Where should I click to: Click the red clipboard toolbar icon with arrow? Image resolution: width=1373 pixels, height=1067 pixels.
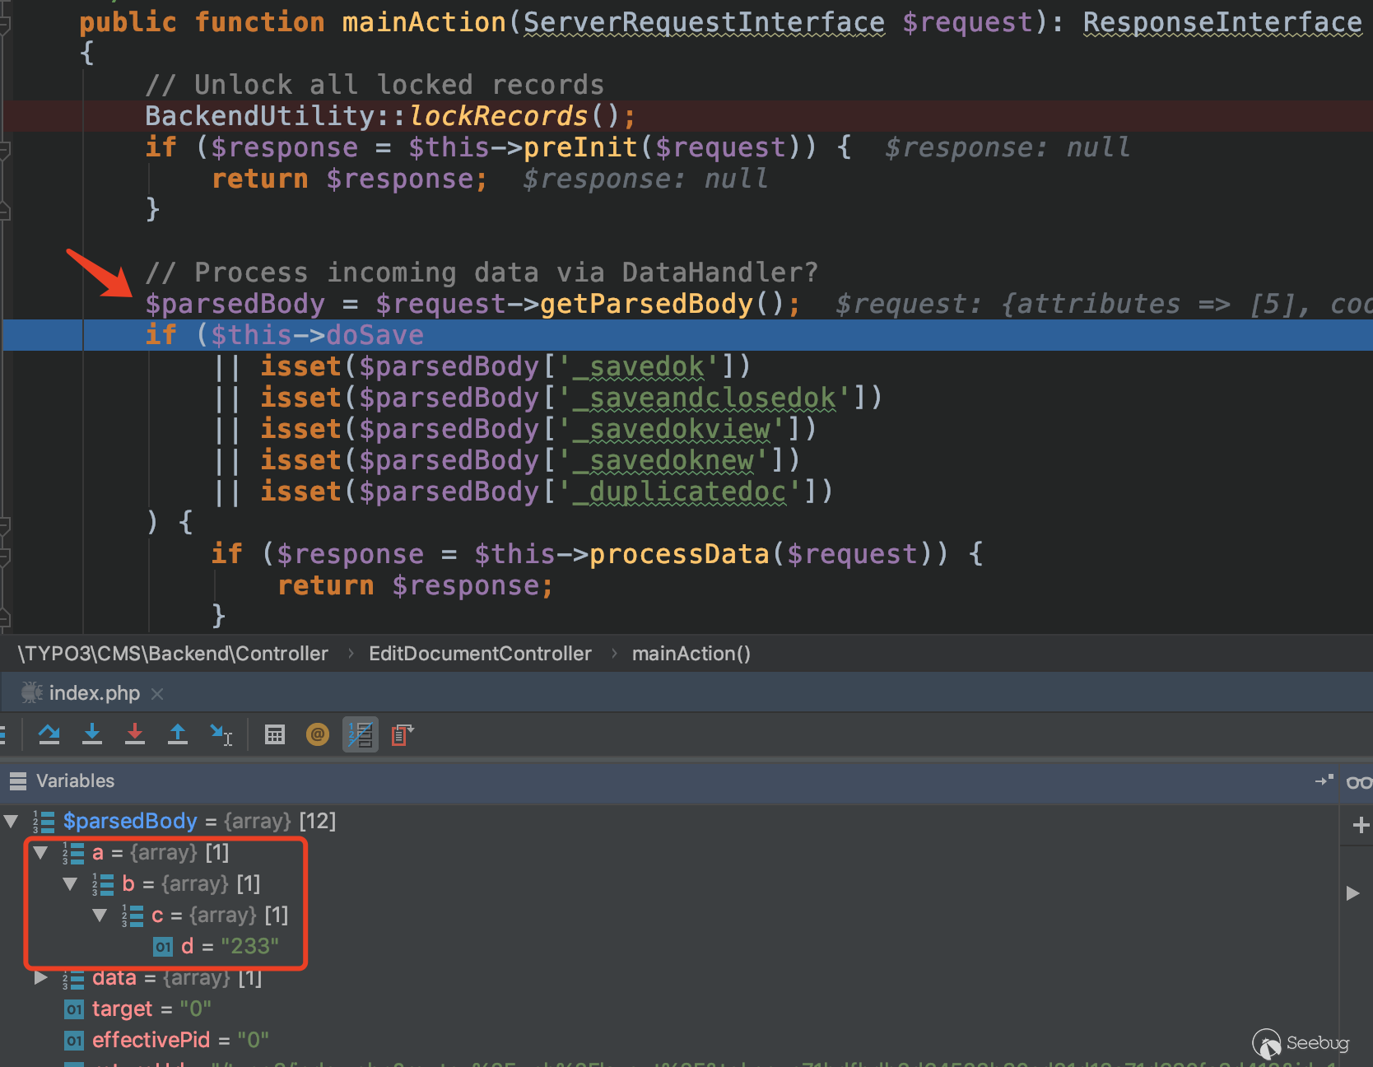click(403, 734)
